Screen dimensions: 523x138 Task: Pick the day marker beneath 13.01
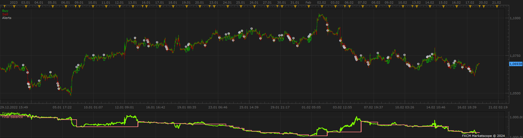133,7
